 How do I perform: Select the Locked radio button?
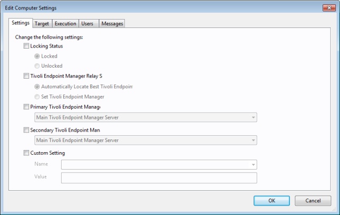point(37,56)
